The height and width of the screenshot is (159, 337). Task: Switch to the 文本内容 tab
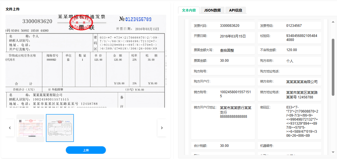[189, 10]
